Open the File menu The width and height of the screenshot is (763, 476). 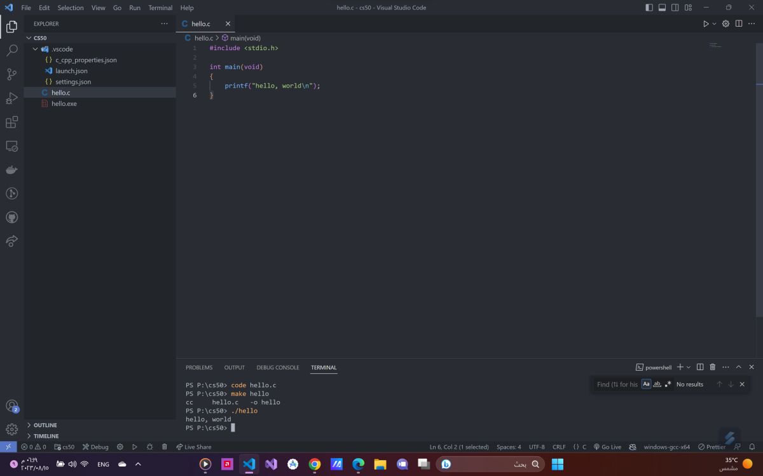(x=26, y=8)
